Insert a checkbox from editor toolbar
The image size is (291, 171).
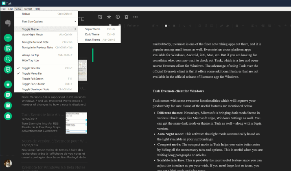(x=200, y=26)
